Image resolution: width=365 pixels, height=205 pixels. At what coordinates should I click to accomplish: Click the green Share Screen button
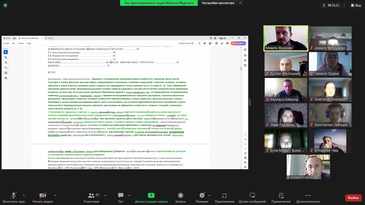(x=151, y=198)
